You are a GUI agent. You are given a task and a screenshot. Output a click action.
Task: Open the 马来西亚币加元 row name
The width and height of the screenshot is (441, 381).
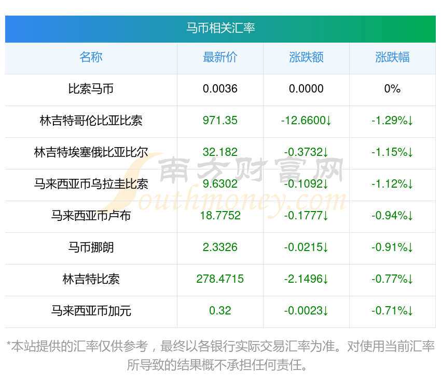[x=91, y=311]
